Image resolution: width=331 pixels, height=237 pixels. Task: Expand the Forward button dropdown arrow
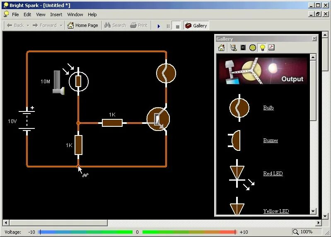[61, 25]
